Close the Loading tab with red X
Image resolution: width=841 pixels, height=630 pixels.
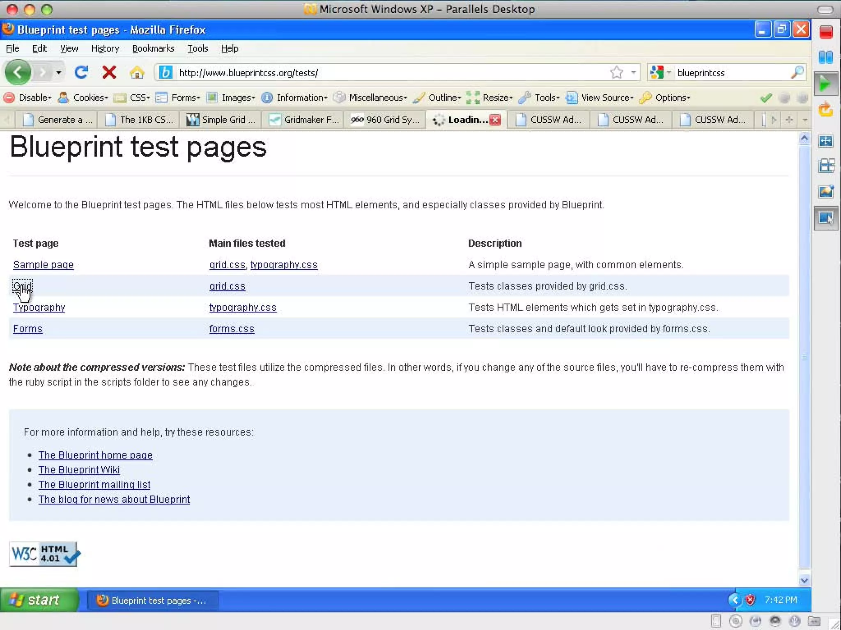point(496,120)
